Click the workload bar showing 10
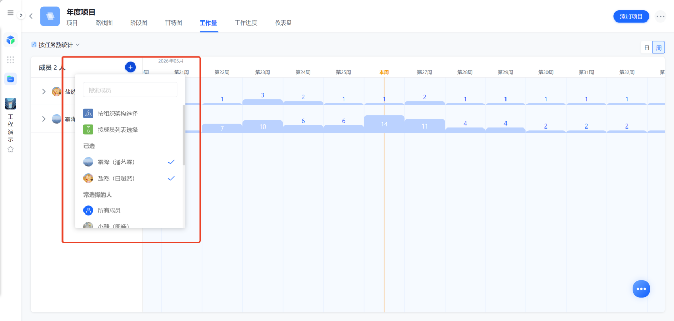Viewport: 674px width, 321px height. [x=262, y=126]
